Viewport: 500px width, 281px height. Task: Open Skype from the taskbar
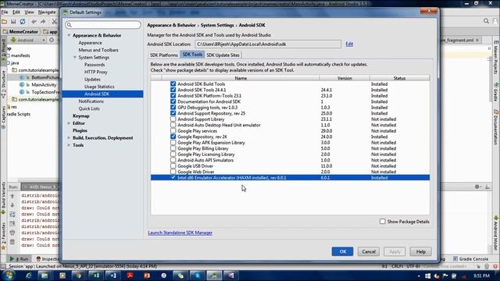point(198,276)
